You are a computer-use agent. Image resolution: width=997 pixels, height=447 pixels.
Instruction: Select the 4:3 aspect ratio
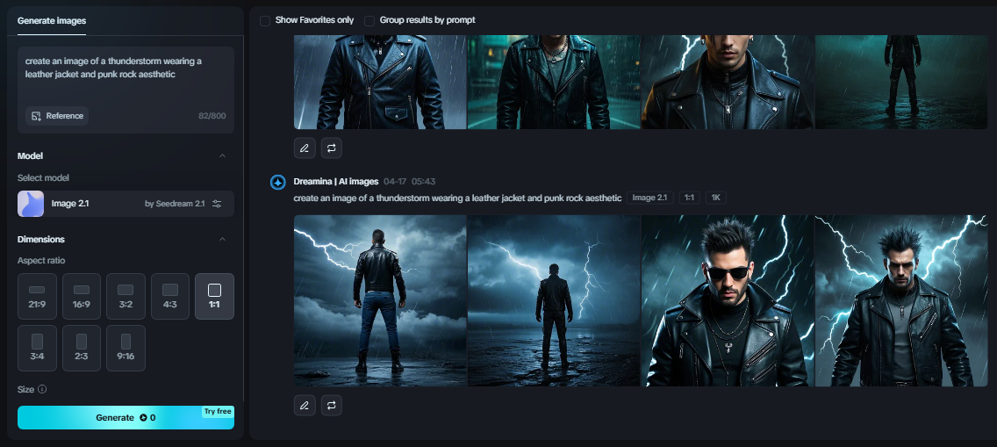click(x=169, y=296)
